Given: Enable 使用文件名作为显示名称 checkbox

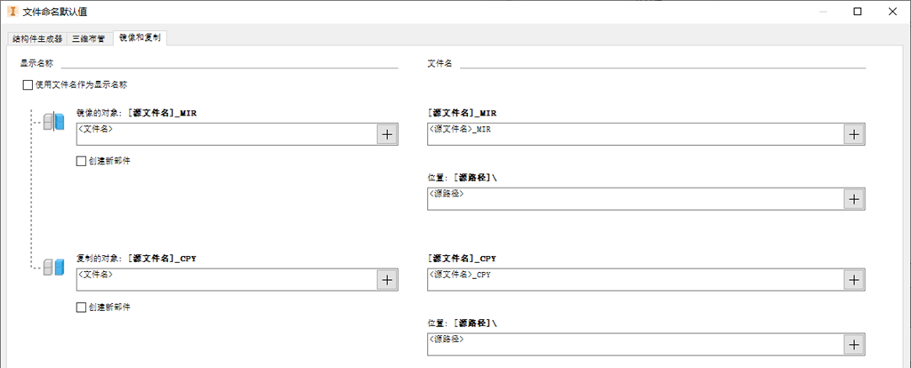Looking at the screenshot, I should [28, 85].
